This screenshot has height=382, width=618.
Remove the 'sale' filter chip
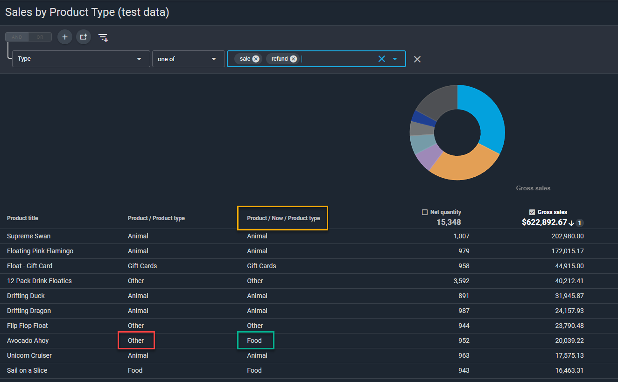[256, 59]
